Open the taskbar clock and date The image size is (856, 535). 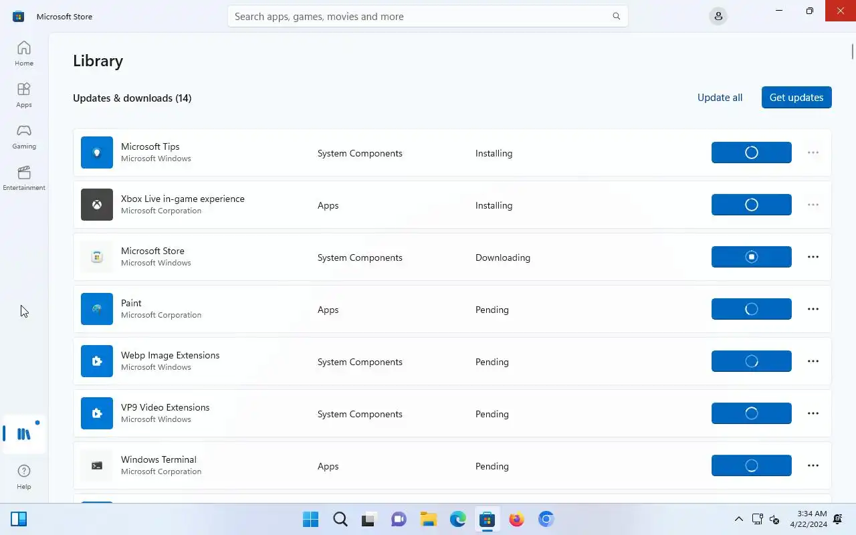[808, 519]
